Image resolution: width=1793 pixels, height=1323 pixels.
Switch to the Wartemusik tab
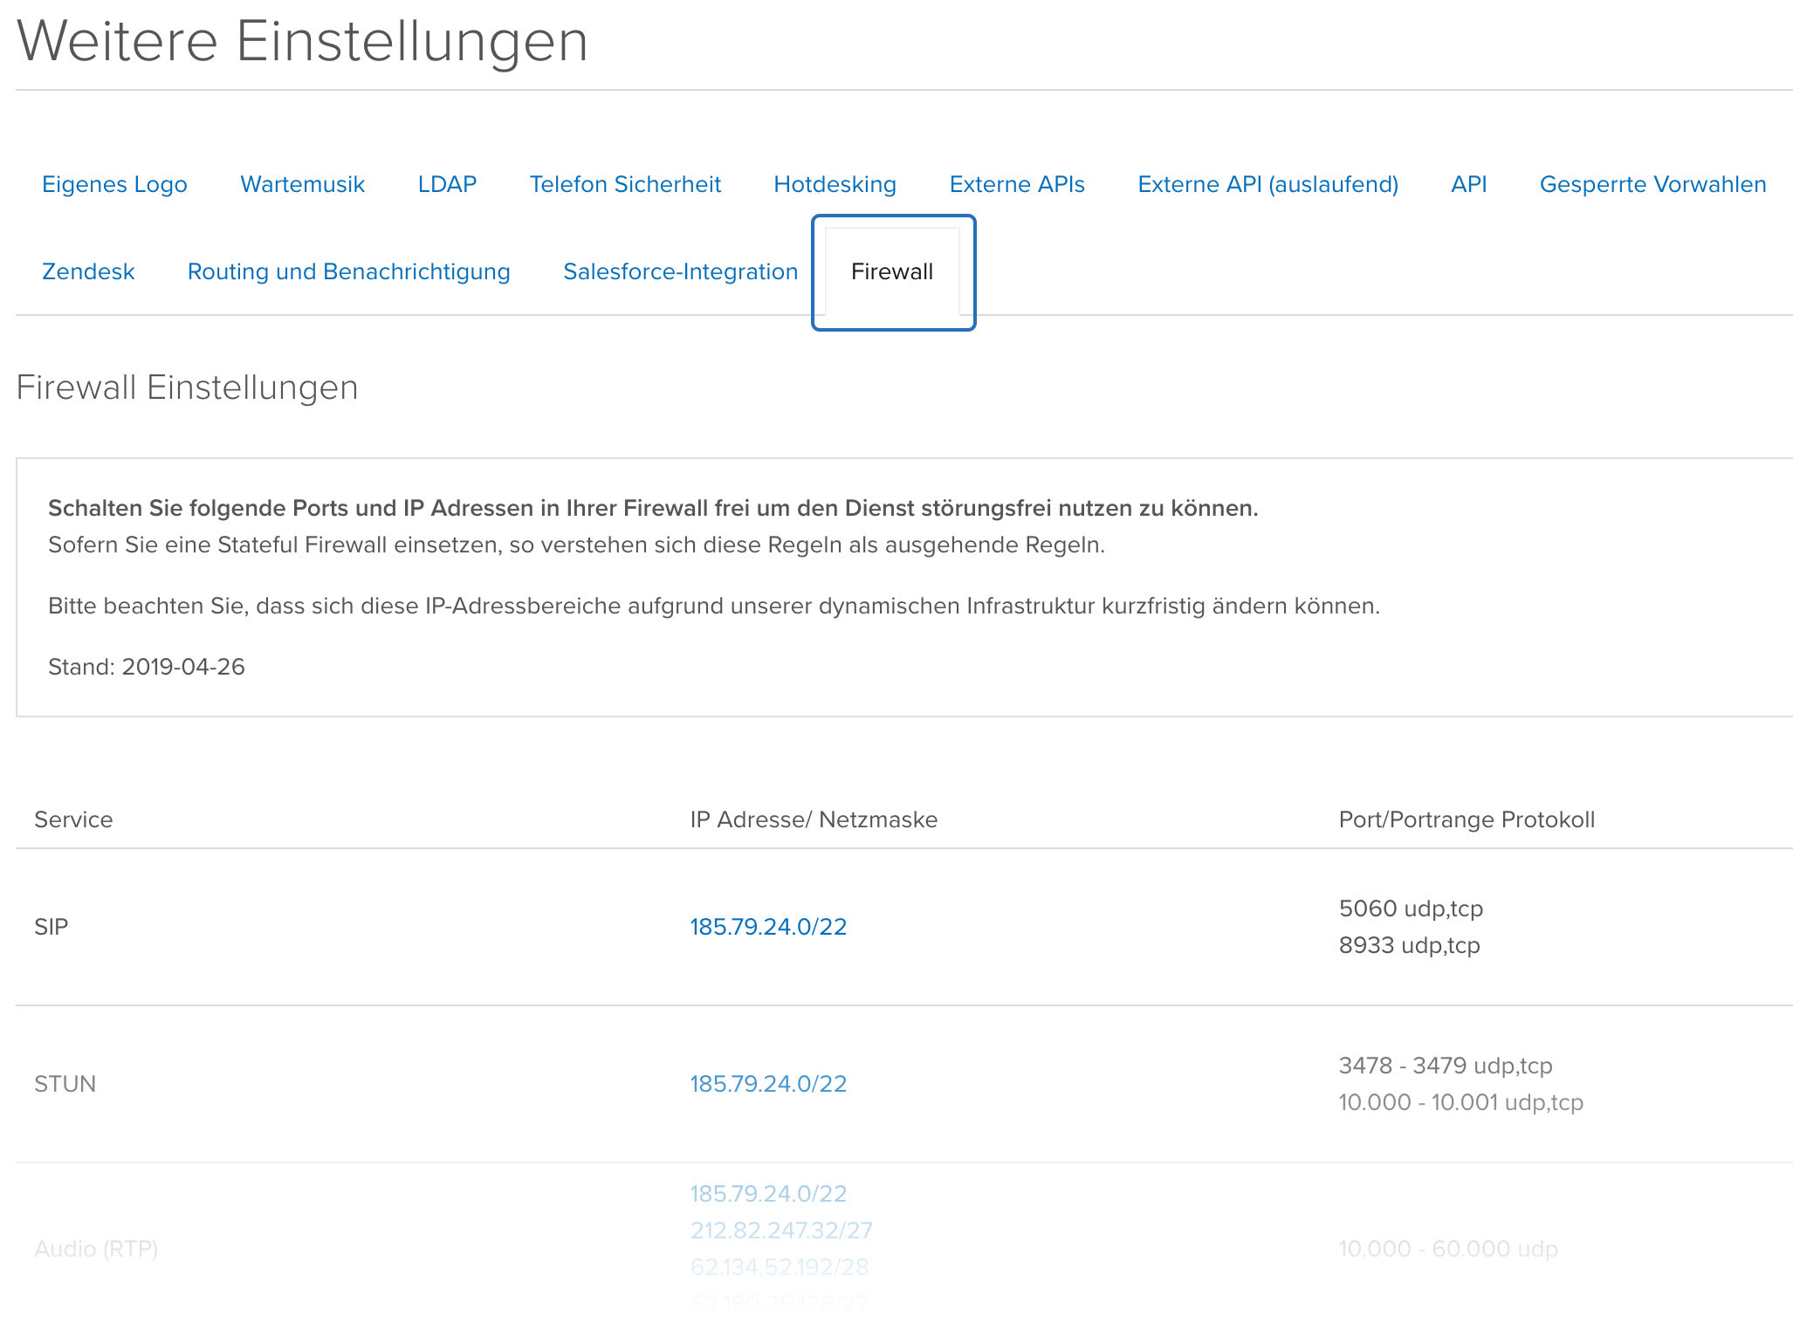point(302,184)
